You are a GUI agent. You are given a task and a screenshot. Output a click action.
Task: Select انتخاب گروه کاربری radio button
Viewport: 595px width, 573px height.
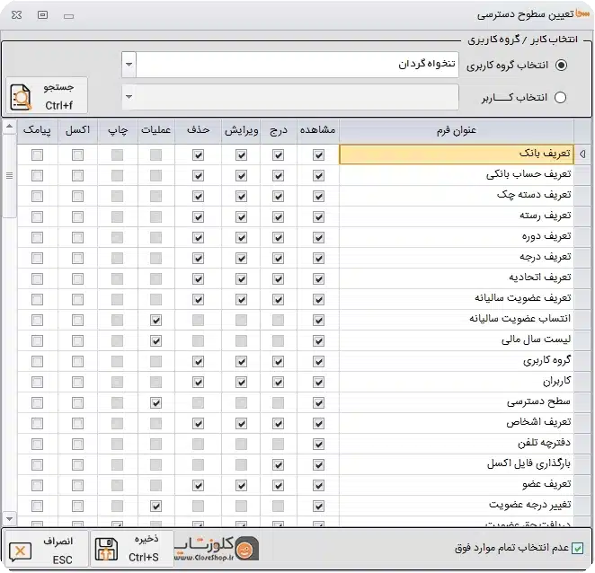561,65
